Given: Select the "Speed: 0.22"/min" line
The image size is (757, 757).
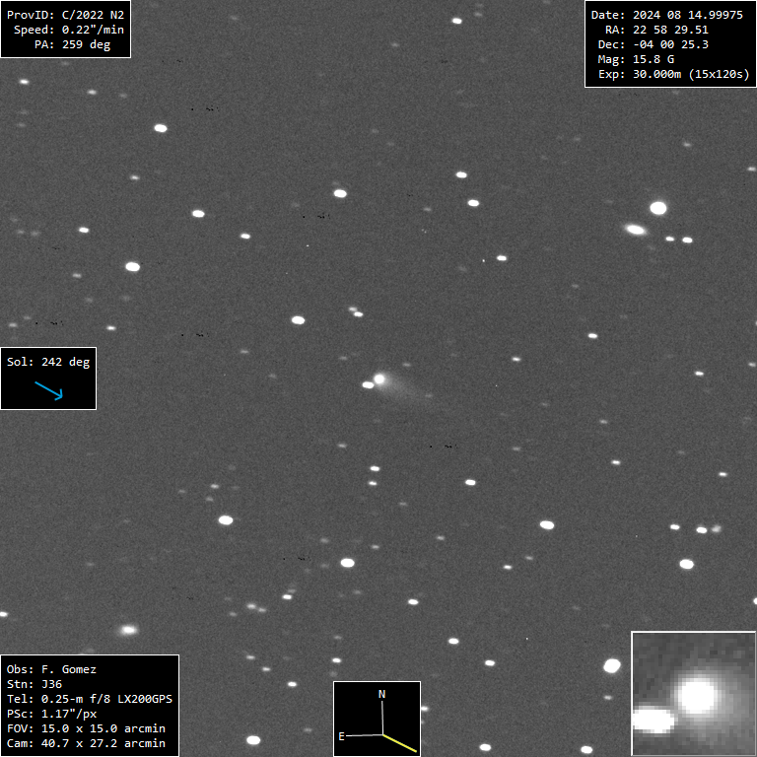Looking at the screenshot, I should tap(69, 30).
